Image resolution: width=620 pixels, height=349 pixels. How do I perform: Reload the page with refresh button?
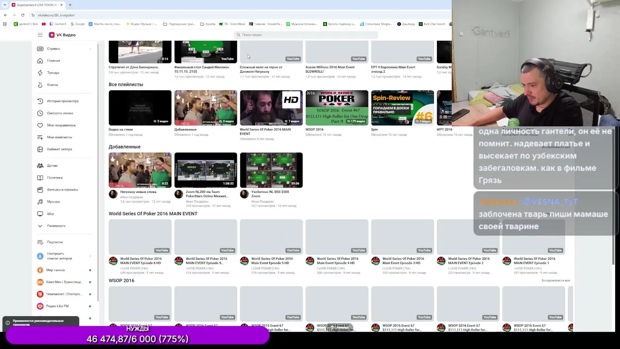click(x=22, y=15)
